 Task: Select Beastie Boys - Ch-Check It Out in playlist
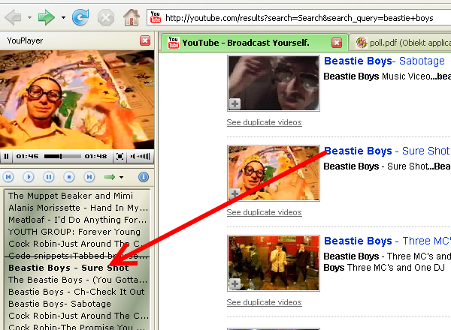(76, 292)
